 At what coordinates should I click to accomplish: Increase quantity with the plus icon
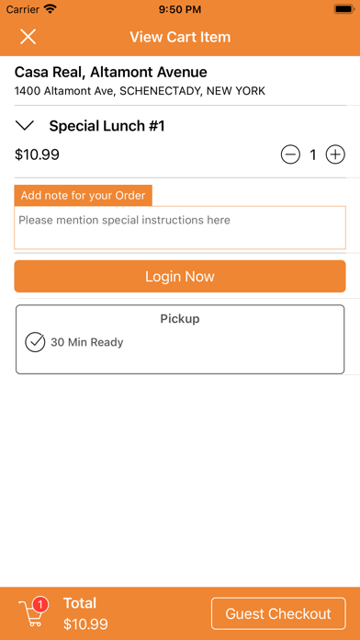pos(335,154)
